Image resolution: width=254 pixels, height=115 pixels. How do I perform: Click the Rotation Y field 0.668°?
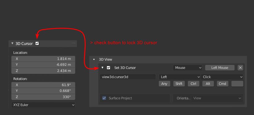[x=43, y=91]
